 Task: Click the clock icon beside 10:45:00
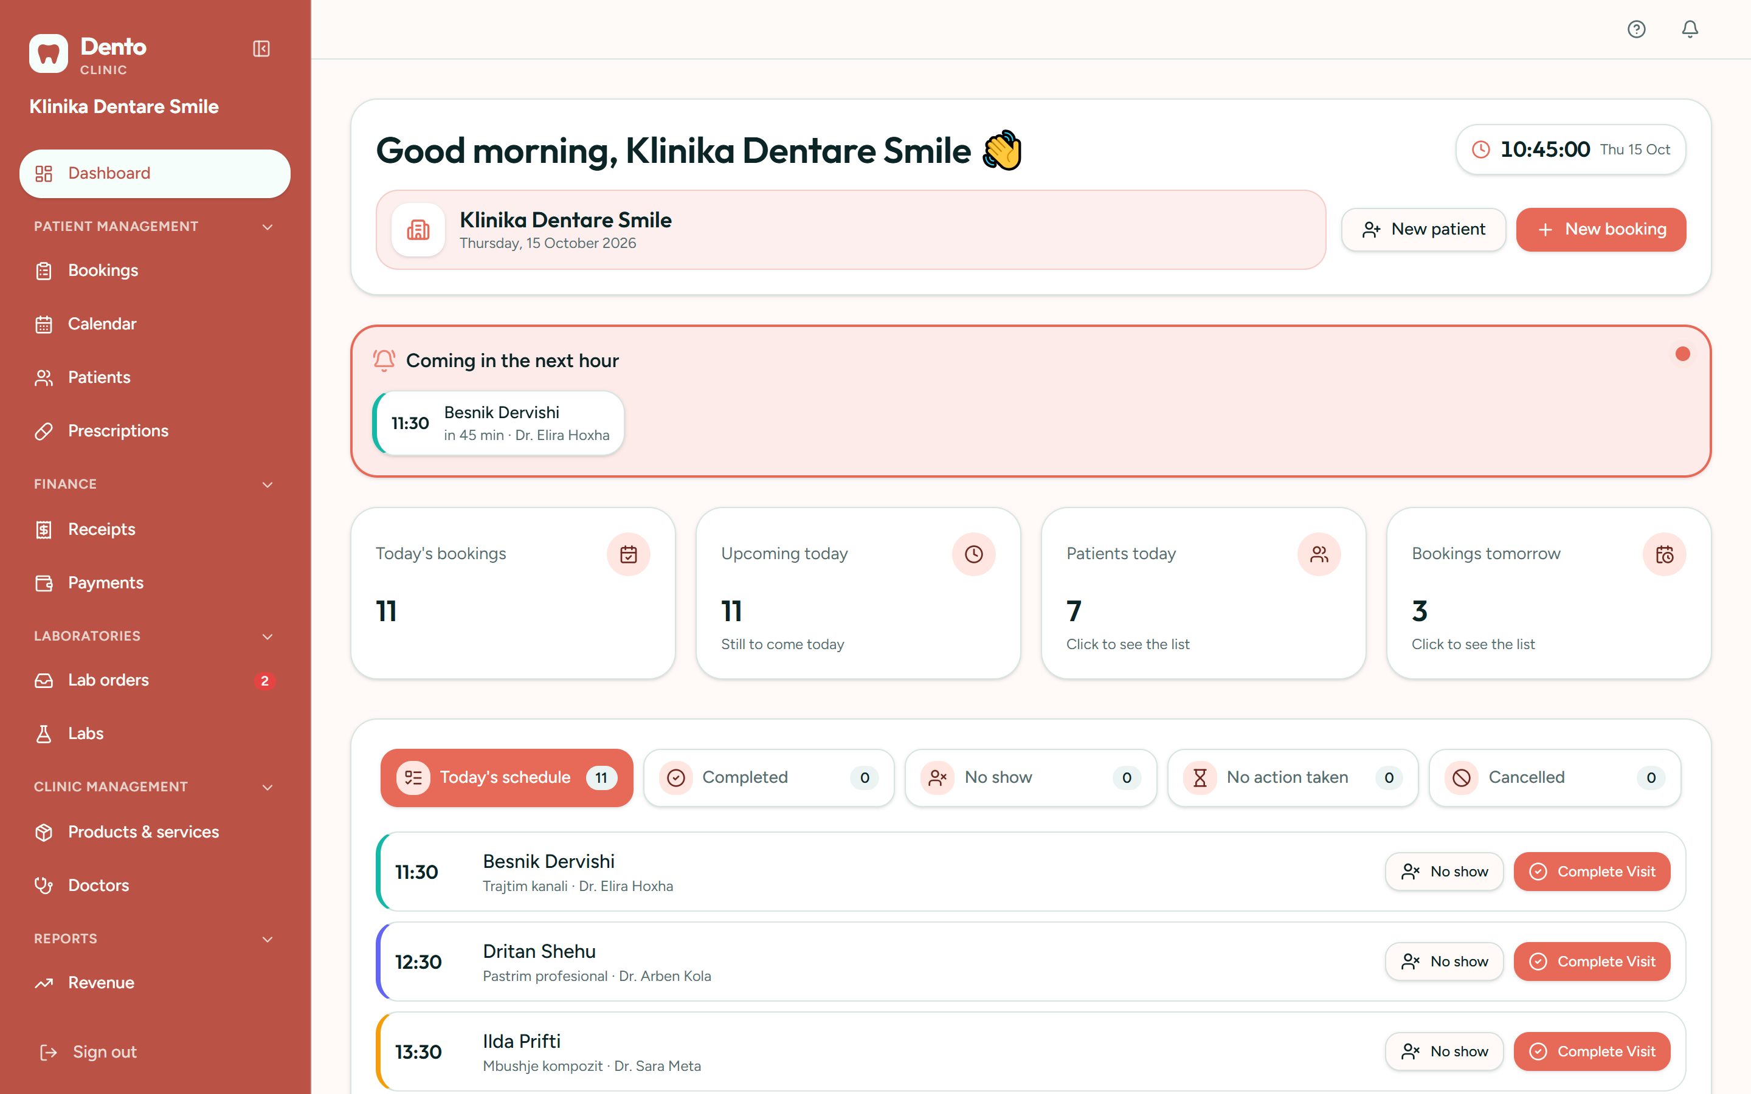(x=1481, y=149)
